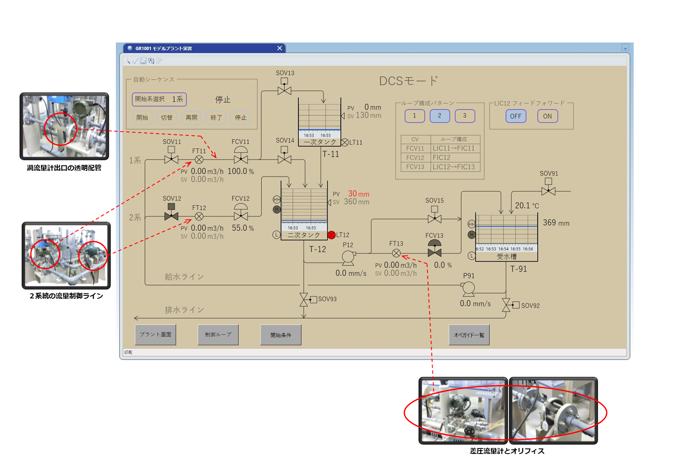
Task: Open the 開始系選択 1系 selector
Action: pyautogui.click(x=159, y=99)
